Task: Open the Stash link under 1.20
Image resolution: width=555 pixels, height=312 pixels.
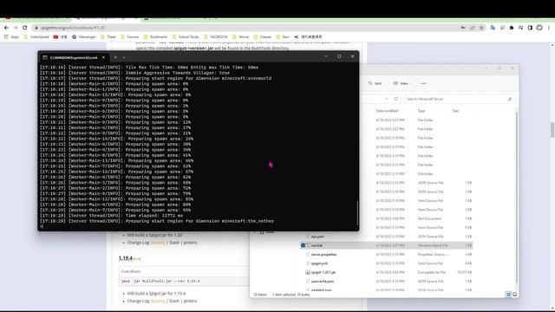Action: [174, 243]
